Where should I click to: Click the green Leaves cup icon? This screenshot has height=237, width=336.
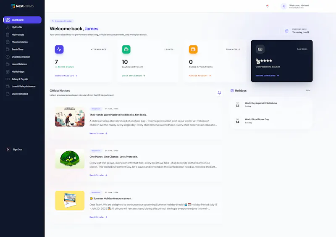(x=126, y=49)
